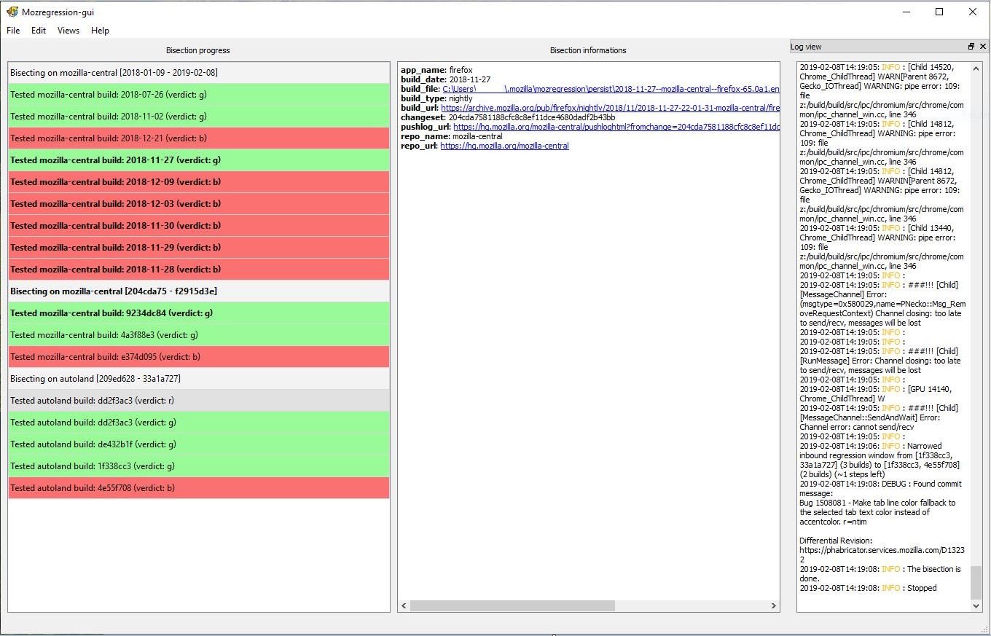Open the Views menu
Image resolution: width=991 pixels, height=636 pixels.
coord(68,31)
